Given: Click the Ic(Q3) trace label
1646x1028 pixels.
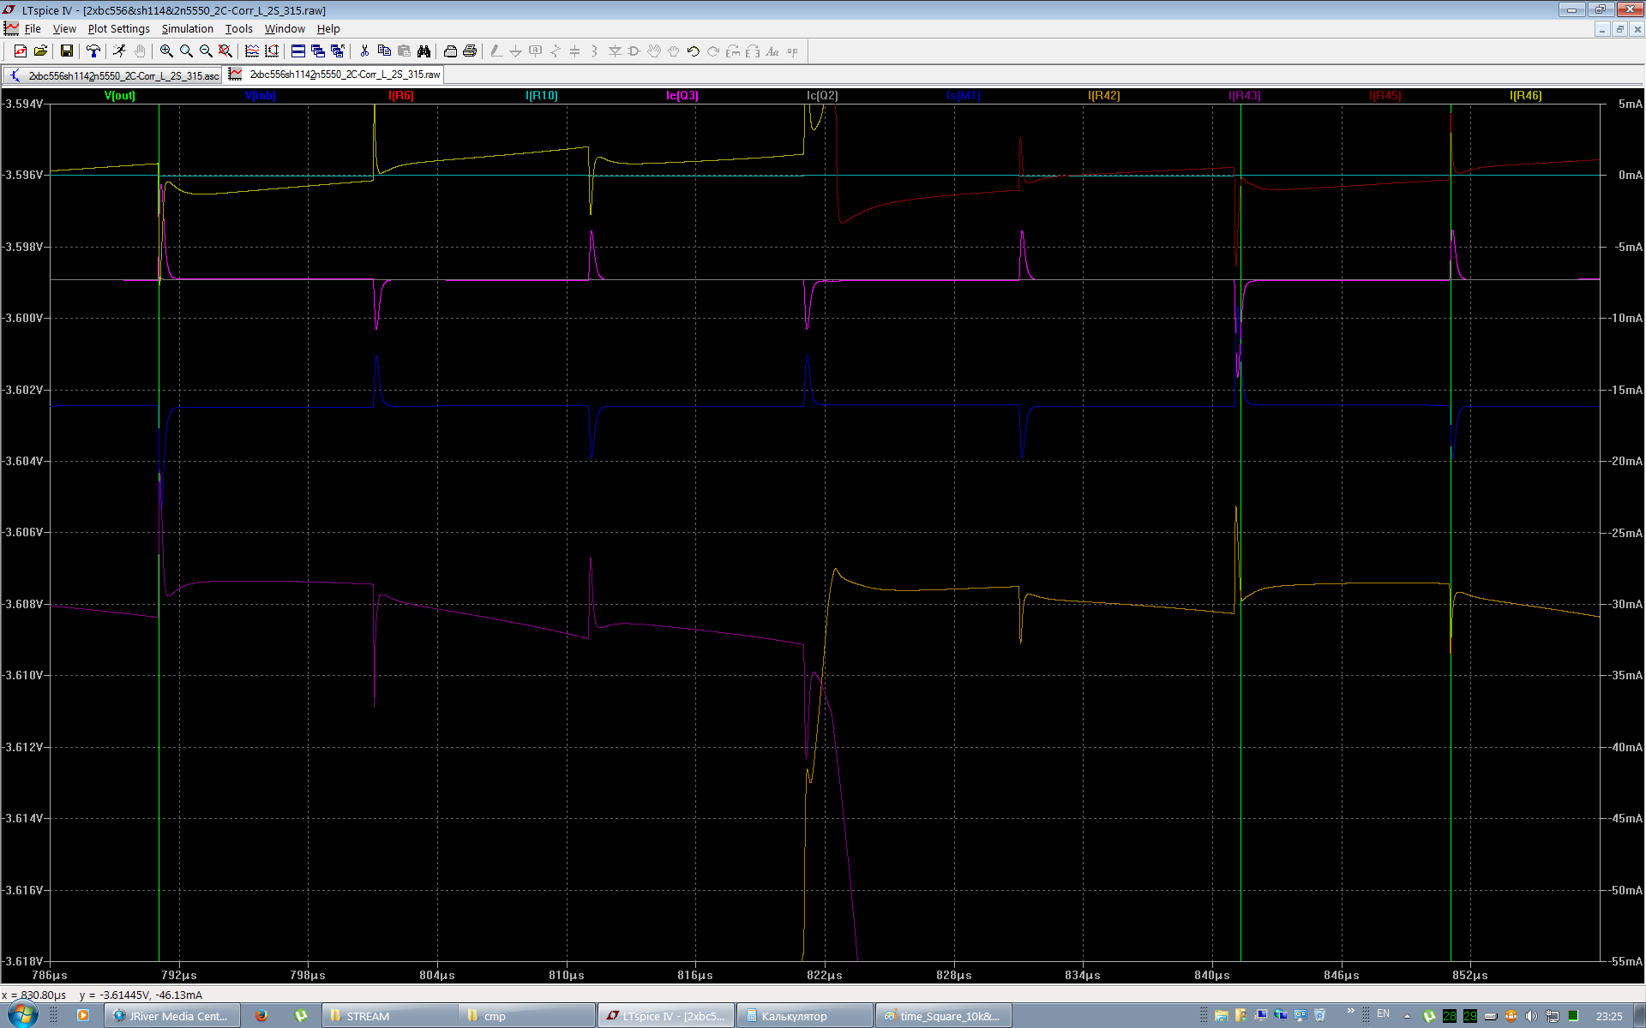Looking at the screenshot, I should [x=682, y=96].
